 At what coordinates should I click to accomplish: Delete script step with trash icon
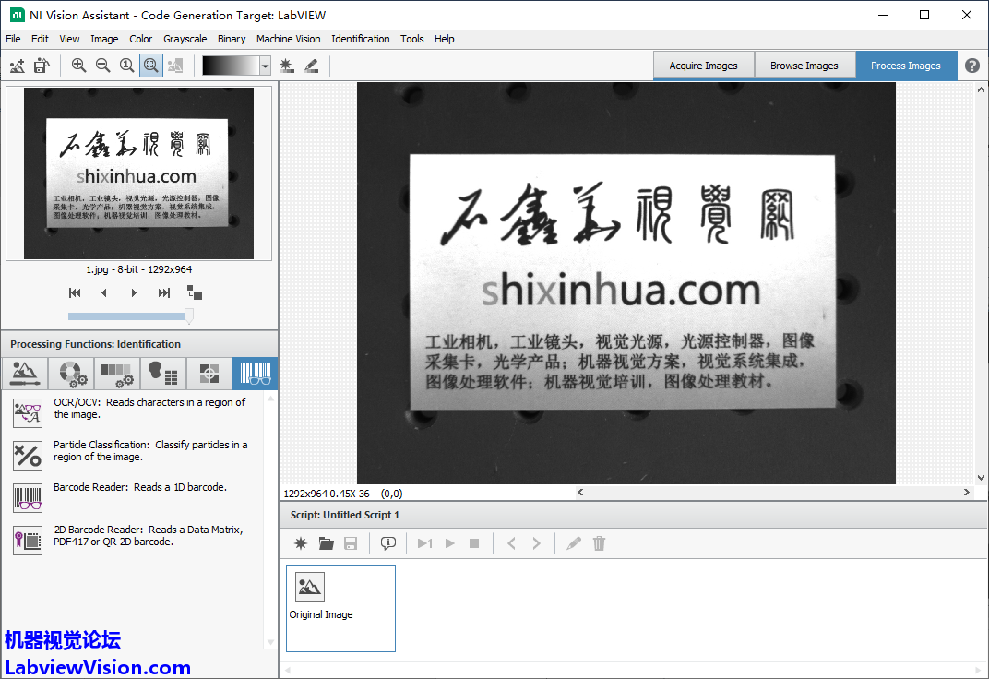point(599,543)
